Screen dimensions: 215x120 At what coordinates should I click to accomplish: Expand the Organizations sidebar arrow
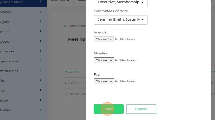(x=40, y=61)
